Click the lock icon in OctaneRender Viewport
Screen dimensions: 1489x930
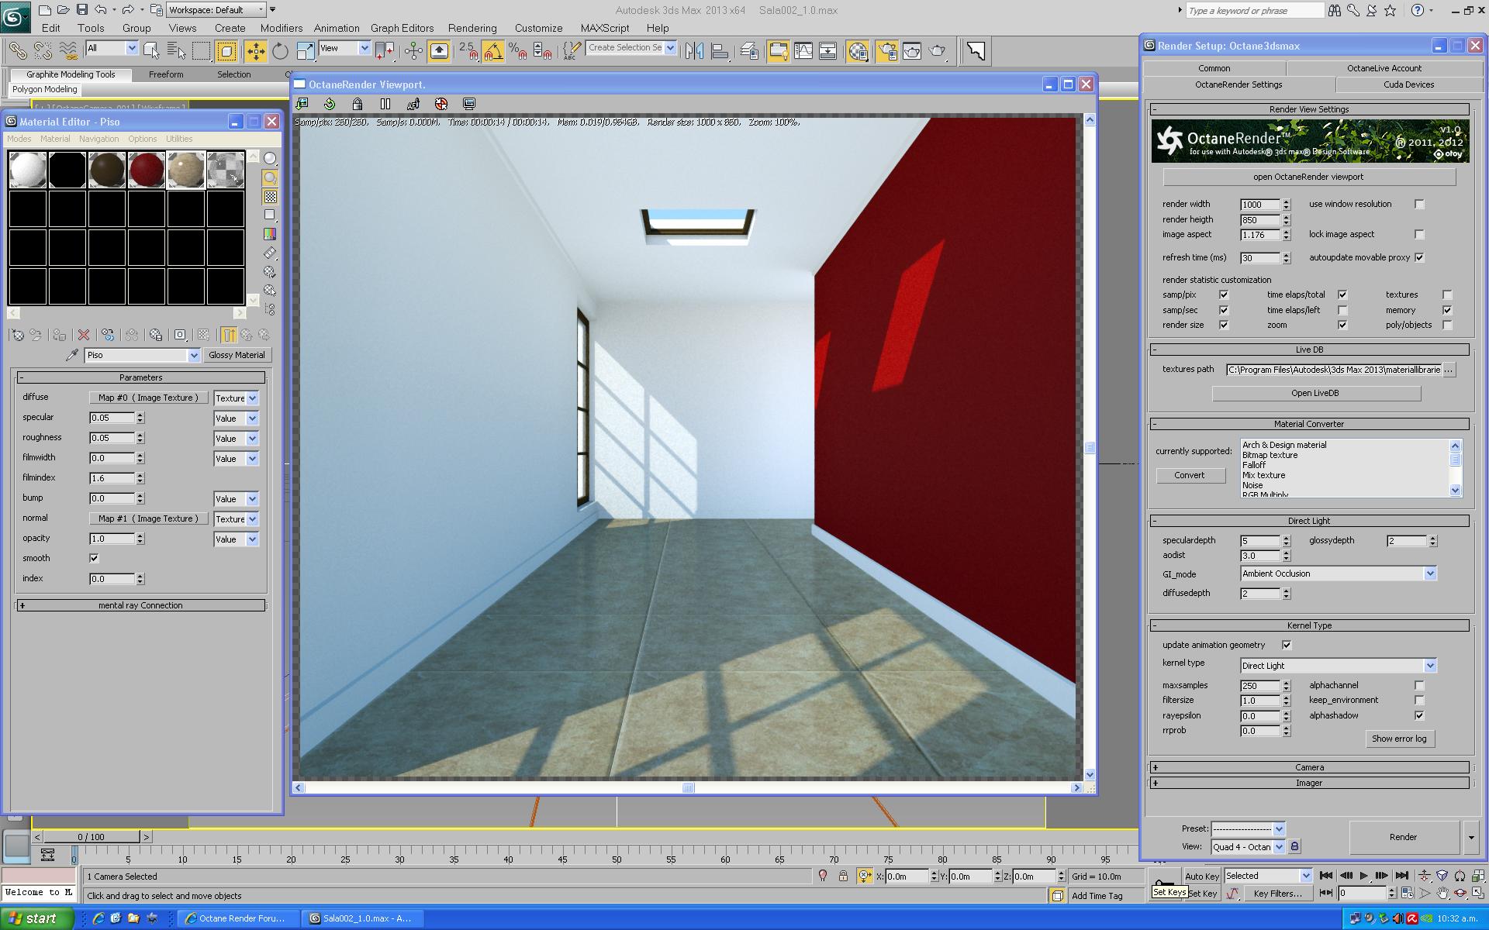coord(358,104)
